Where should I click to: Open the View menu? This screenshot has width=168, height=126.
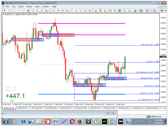click(14, 6)
